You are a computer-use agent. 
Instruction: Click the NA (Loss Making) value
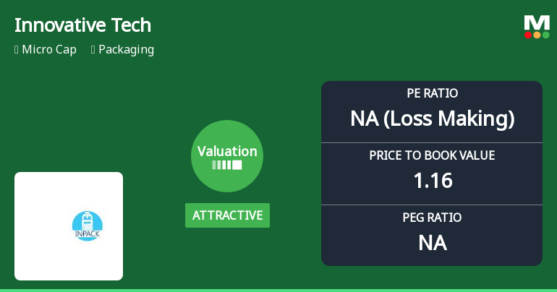click(432, 118)
